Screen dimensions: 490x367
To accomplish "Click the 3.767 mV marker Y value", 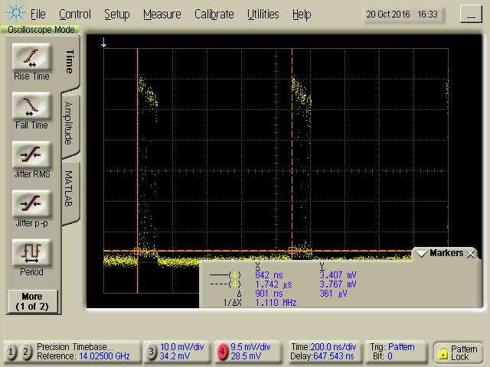I will coord(338,284).
